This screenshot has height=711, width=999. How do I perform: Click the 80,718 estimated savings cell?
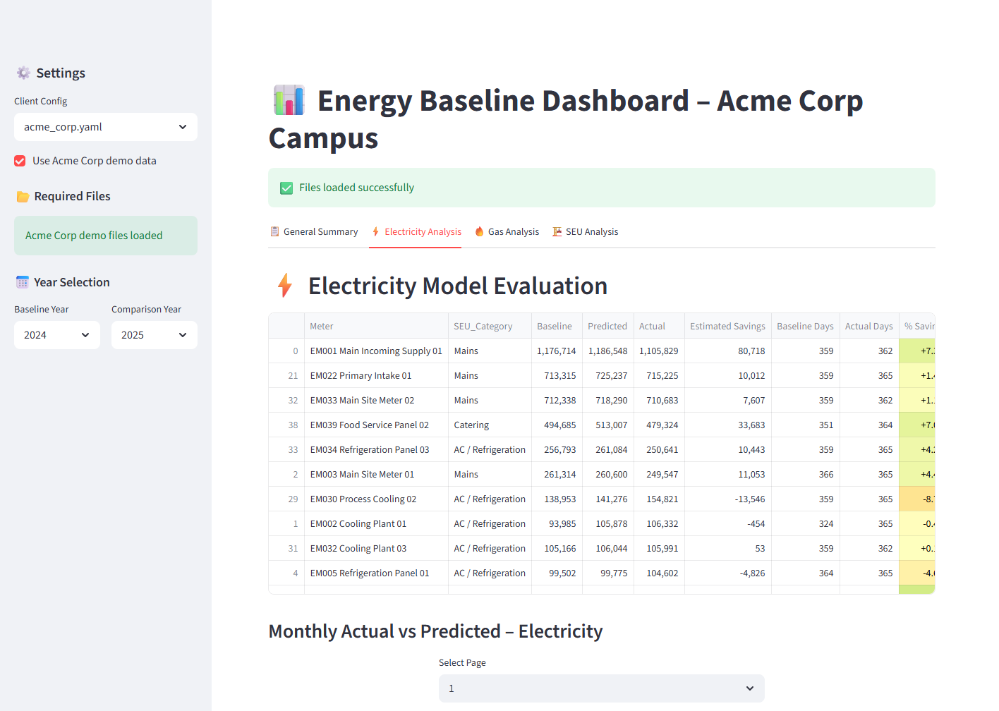[727, 351]
